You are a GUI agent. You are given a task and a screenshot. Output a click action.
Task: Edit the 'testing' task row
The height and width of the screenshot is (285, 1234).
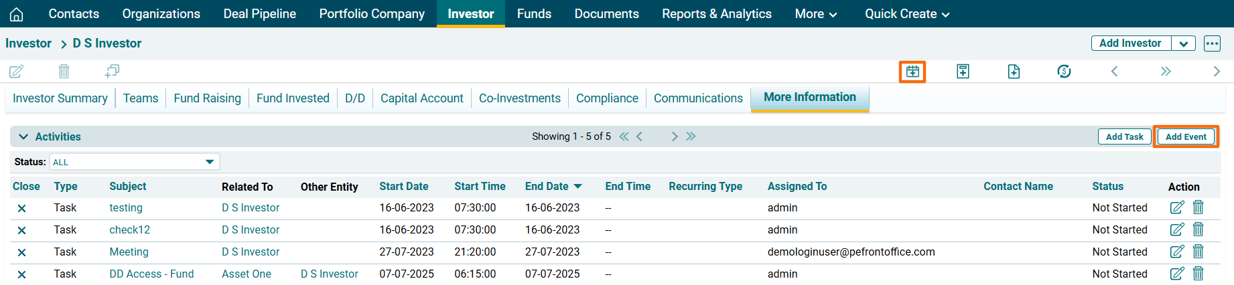click(1176, 207)
